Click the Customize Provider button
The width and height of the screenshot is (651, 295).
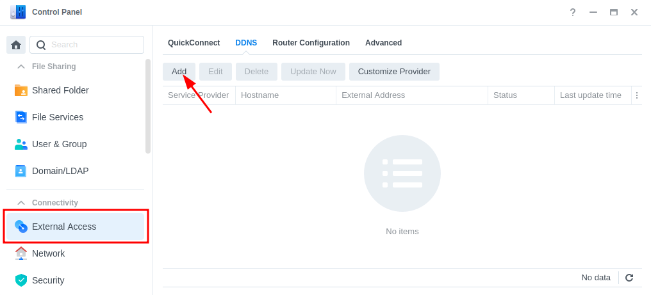[394, 72]
